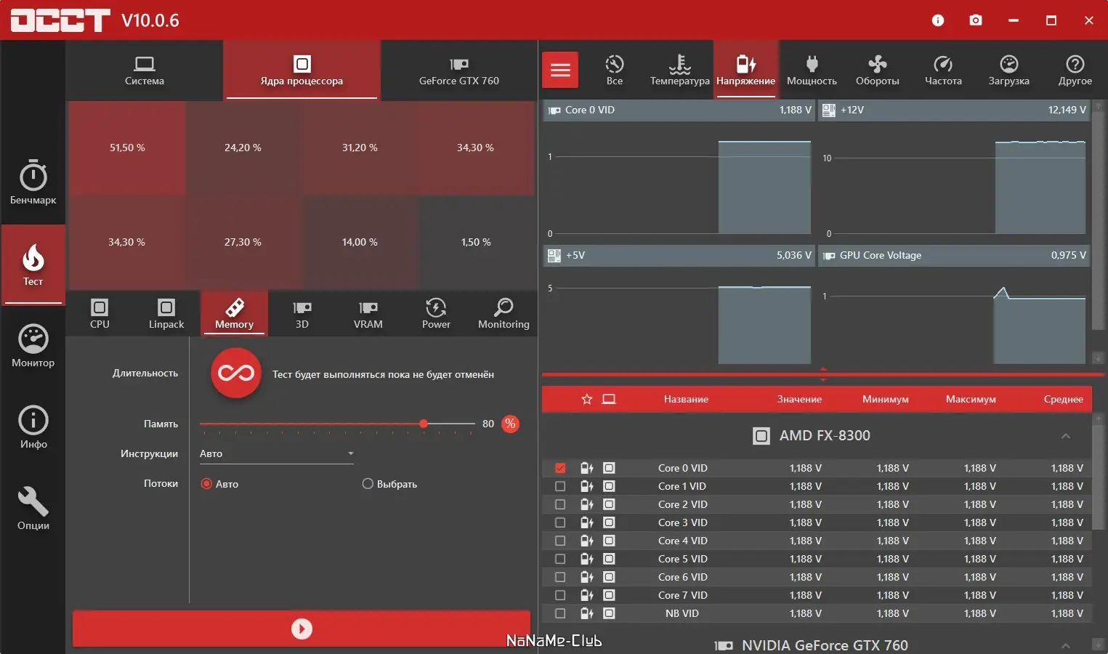
Task: Sort table by Значение column
Action: 799,399
